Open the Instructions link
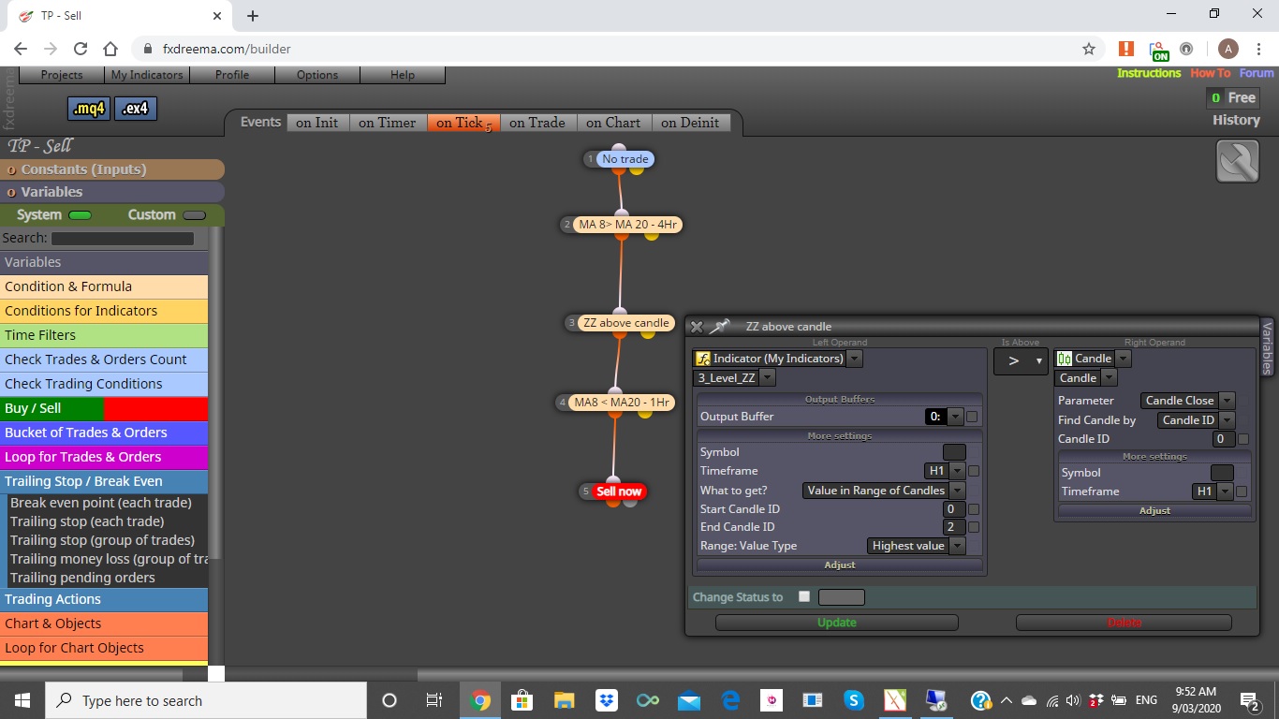 coord(1149,73)
